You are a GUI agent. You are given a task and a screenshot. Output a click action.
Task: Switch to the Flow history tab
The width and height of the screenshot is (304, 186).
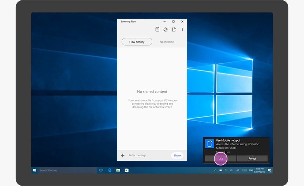coord(137,42)
